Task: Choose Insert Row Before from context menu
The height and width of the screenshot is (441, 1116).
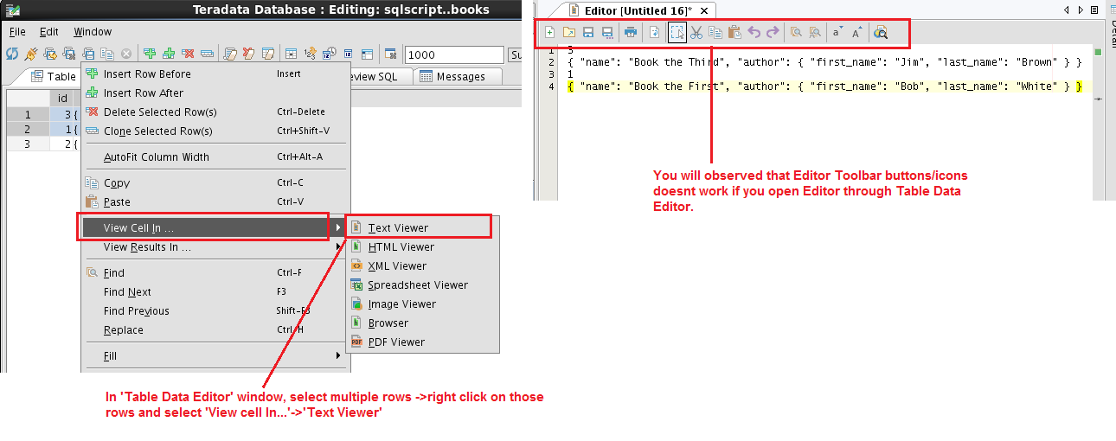Action: click(x=215, y=73)
